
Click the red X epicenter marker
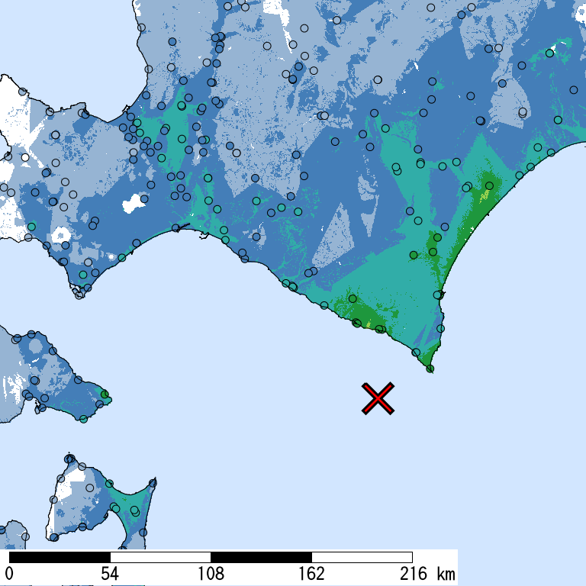378,398
